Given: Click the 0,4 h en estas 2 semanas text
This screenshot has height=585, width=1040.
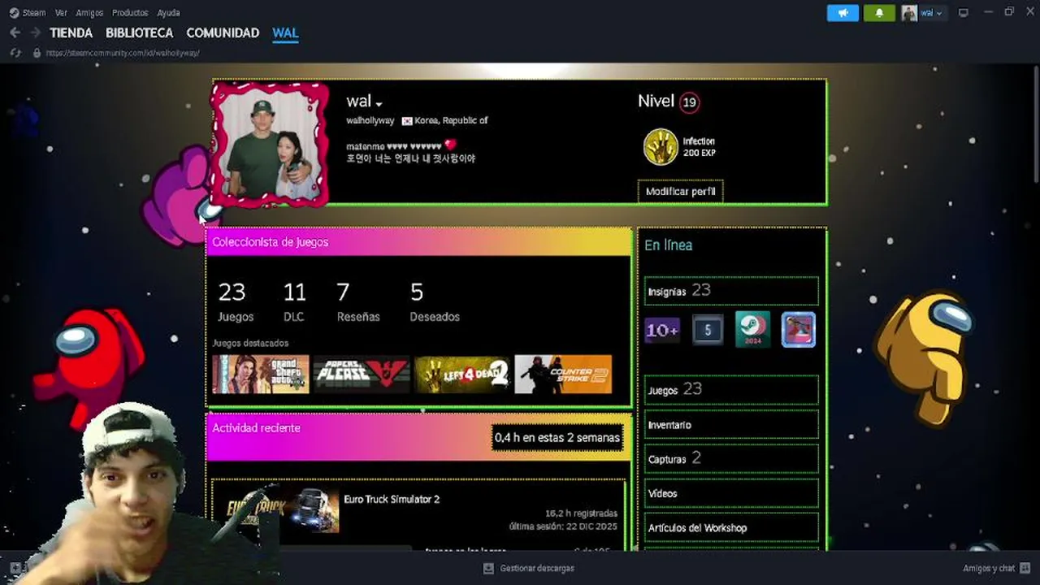Looking at the screenshot, I should tap(557, 438).
